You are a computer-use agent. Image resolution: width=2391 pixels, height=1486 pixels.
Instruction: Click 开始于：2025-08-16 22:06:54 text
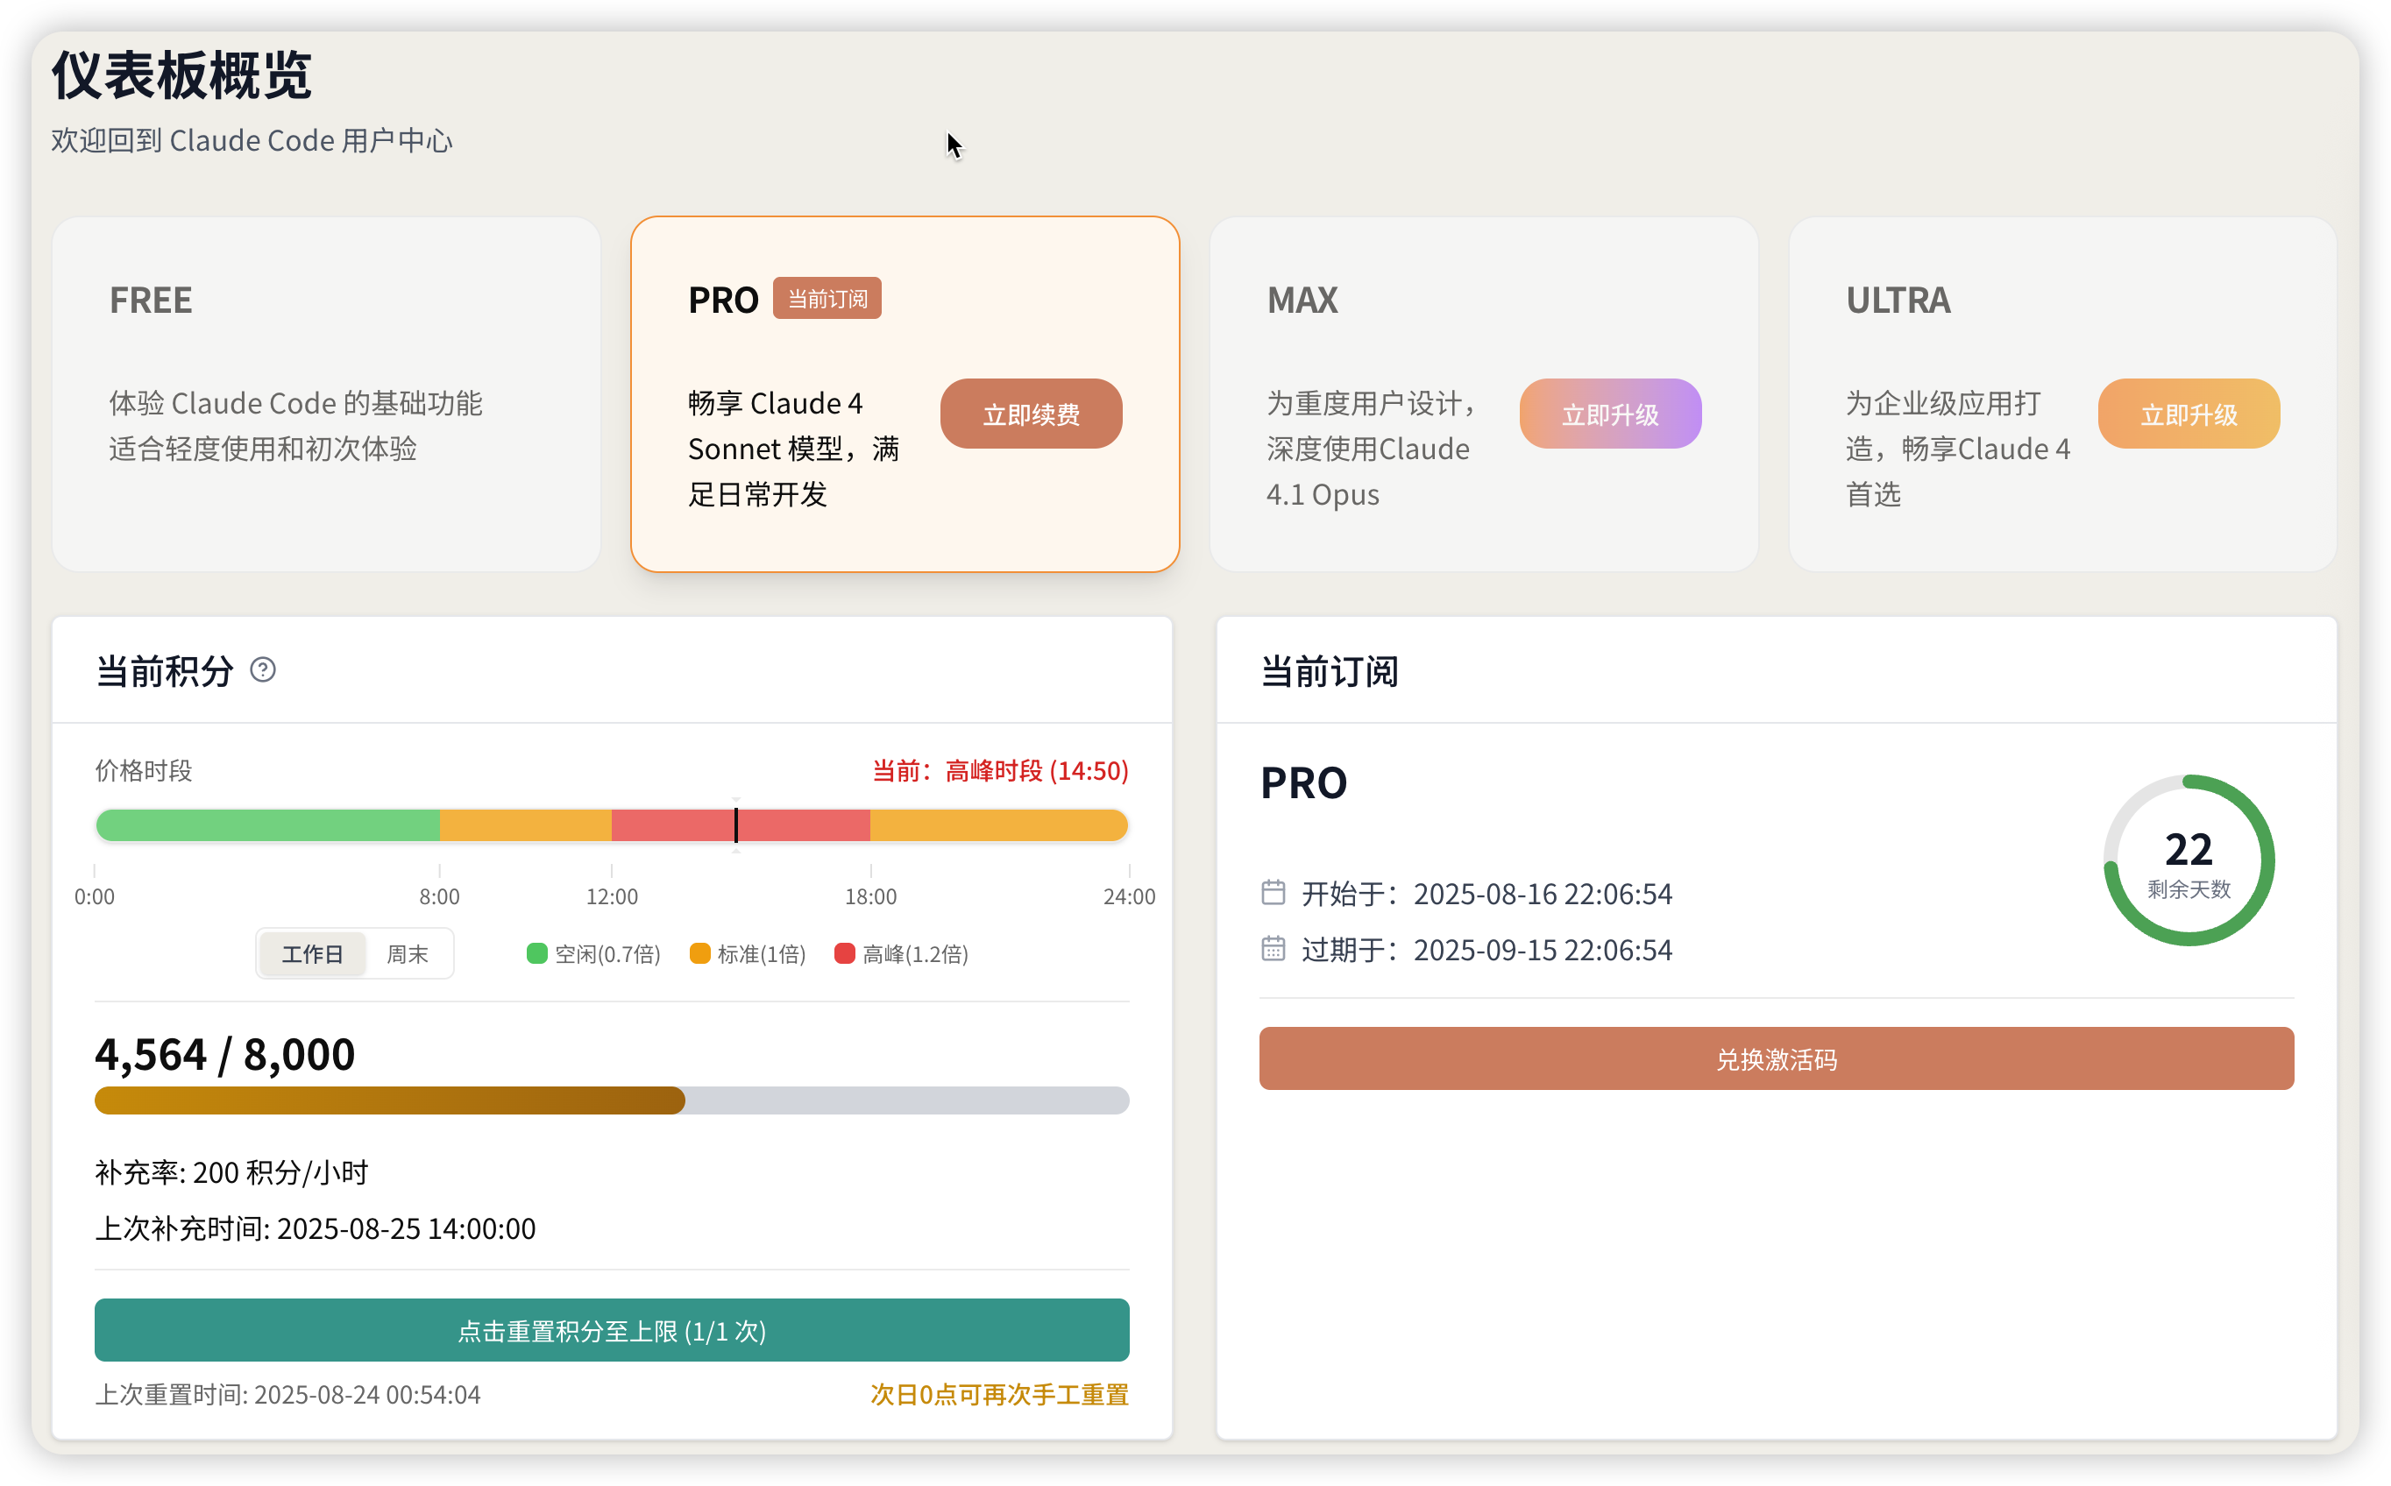coord(1486,894)
